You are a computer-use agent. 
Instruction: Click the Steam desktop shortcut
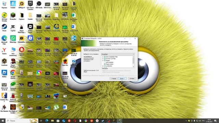4,28
